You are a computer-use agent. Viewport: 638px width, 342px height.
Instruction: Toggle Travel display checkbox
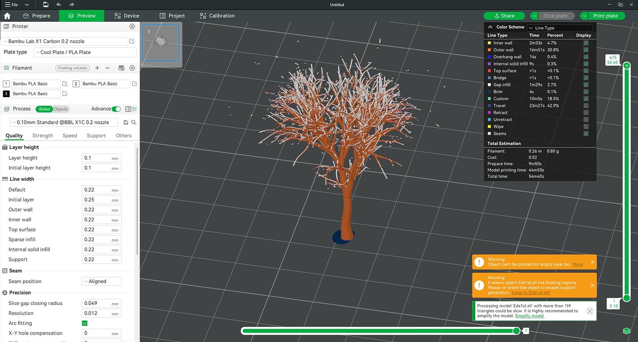586,106
